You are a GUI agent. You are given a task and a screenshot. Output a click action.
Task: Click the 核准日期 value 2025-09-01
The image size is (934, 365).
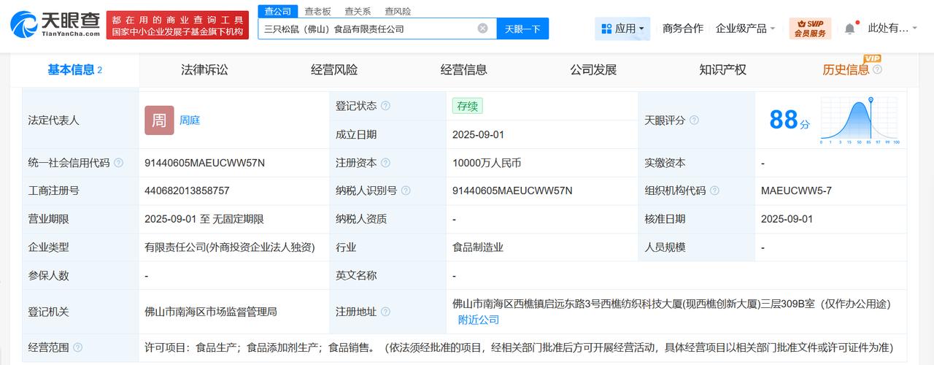787,219
